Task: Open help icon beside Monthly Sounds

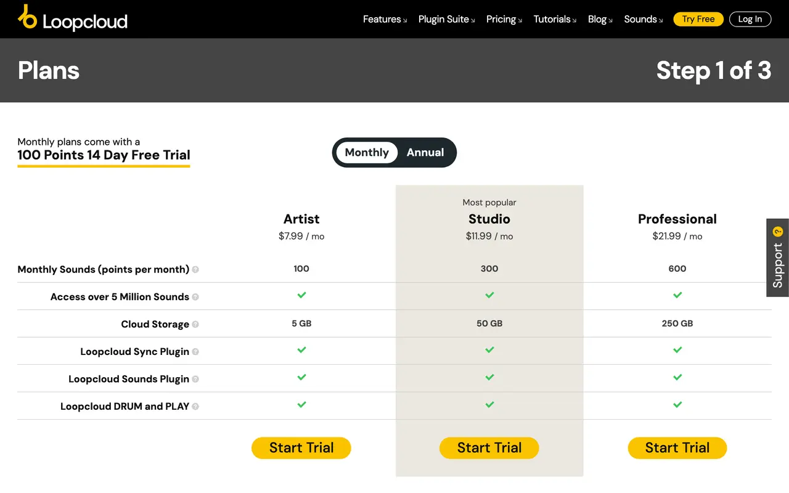Action: click(x=195, y=269)
